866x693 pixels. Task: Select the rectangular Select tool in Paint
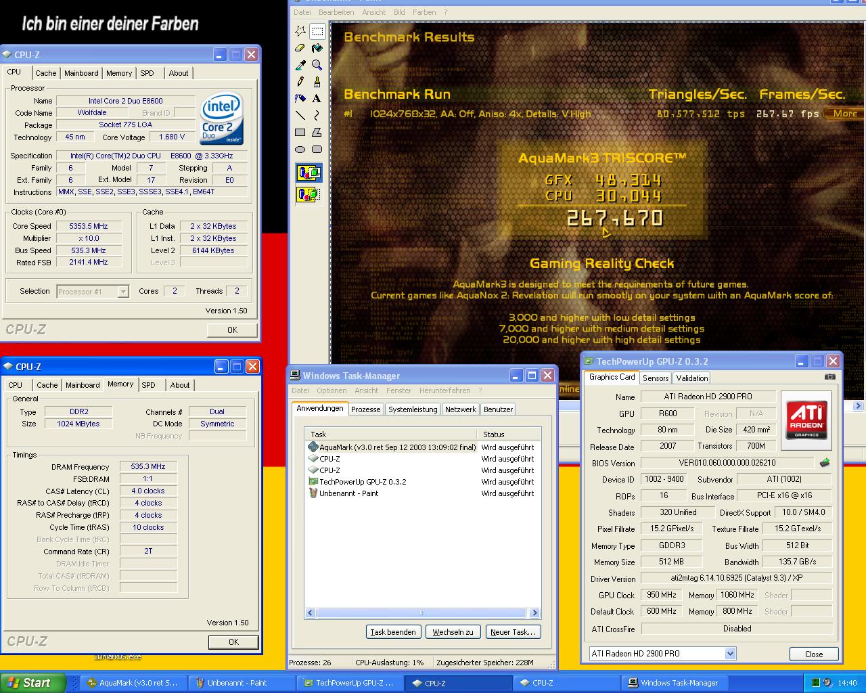click(x=317, y=31)
